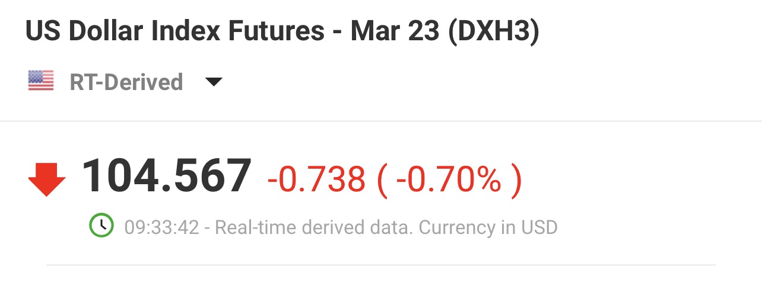Click the word Futures in the title
The image size is (762, 292).
286,31
